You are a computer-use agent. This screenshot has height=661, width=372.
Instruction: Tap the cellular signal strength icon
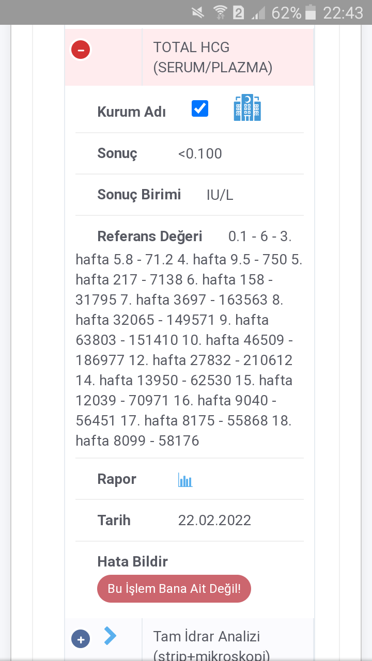tap(258, 12)
